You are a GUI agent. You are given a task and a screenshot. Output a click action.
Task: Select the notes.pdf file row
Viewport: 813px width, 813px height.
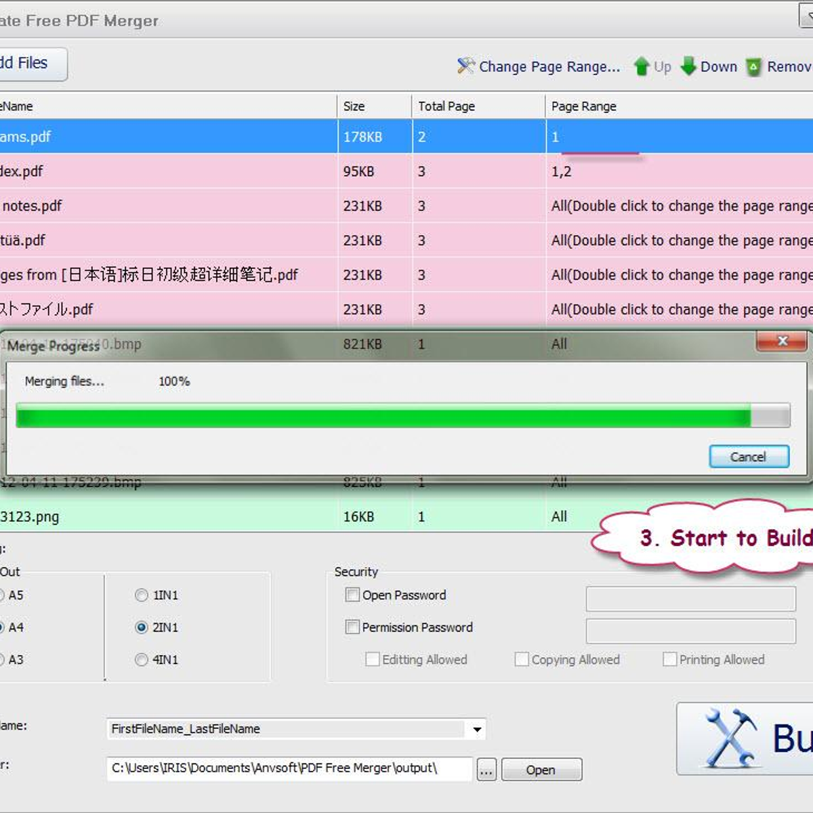(406, 206)
